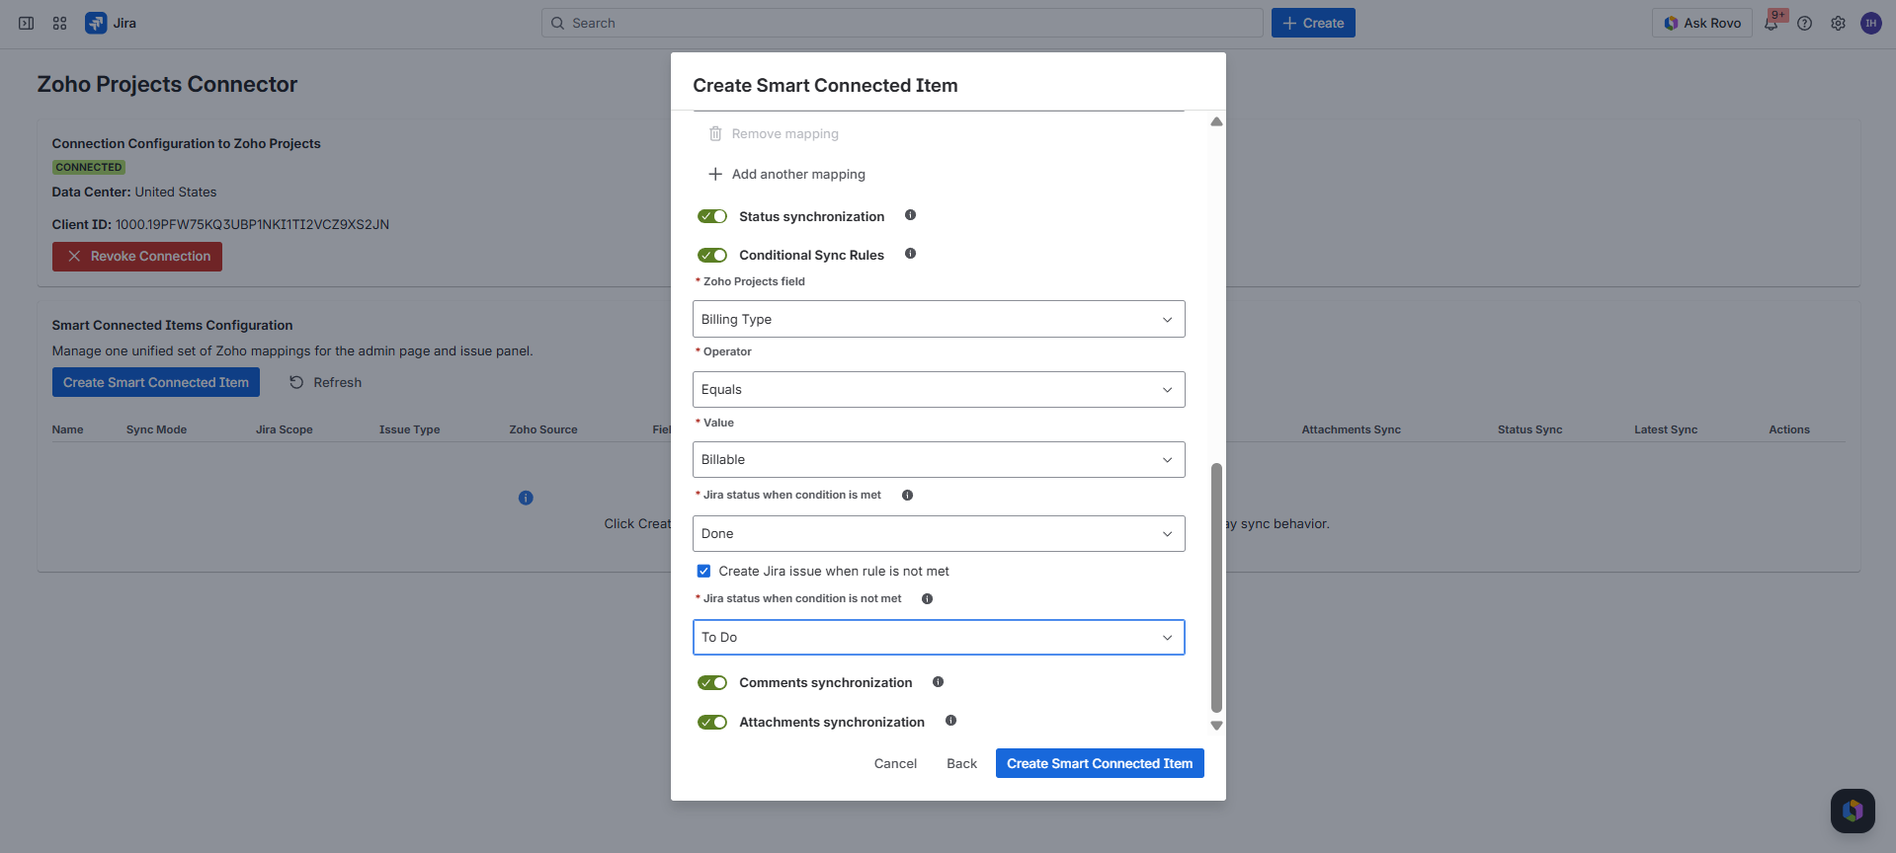This screenshot has height=853, width=1896.
Task: Collapse the Jira sidebar panel icon
Action: (27, 23)
